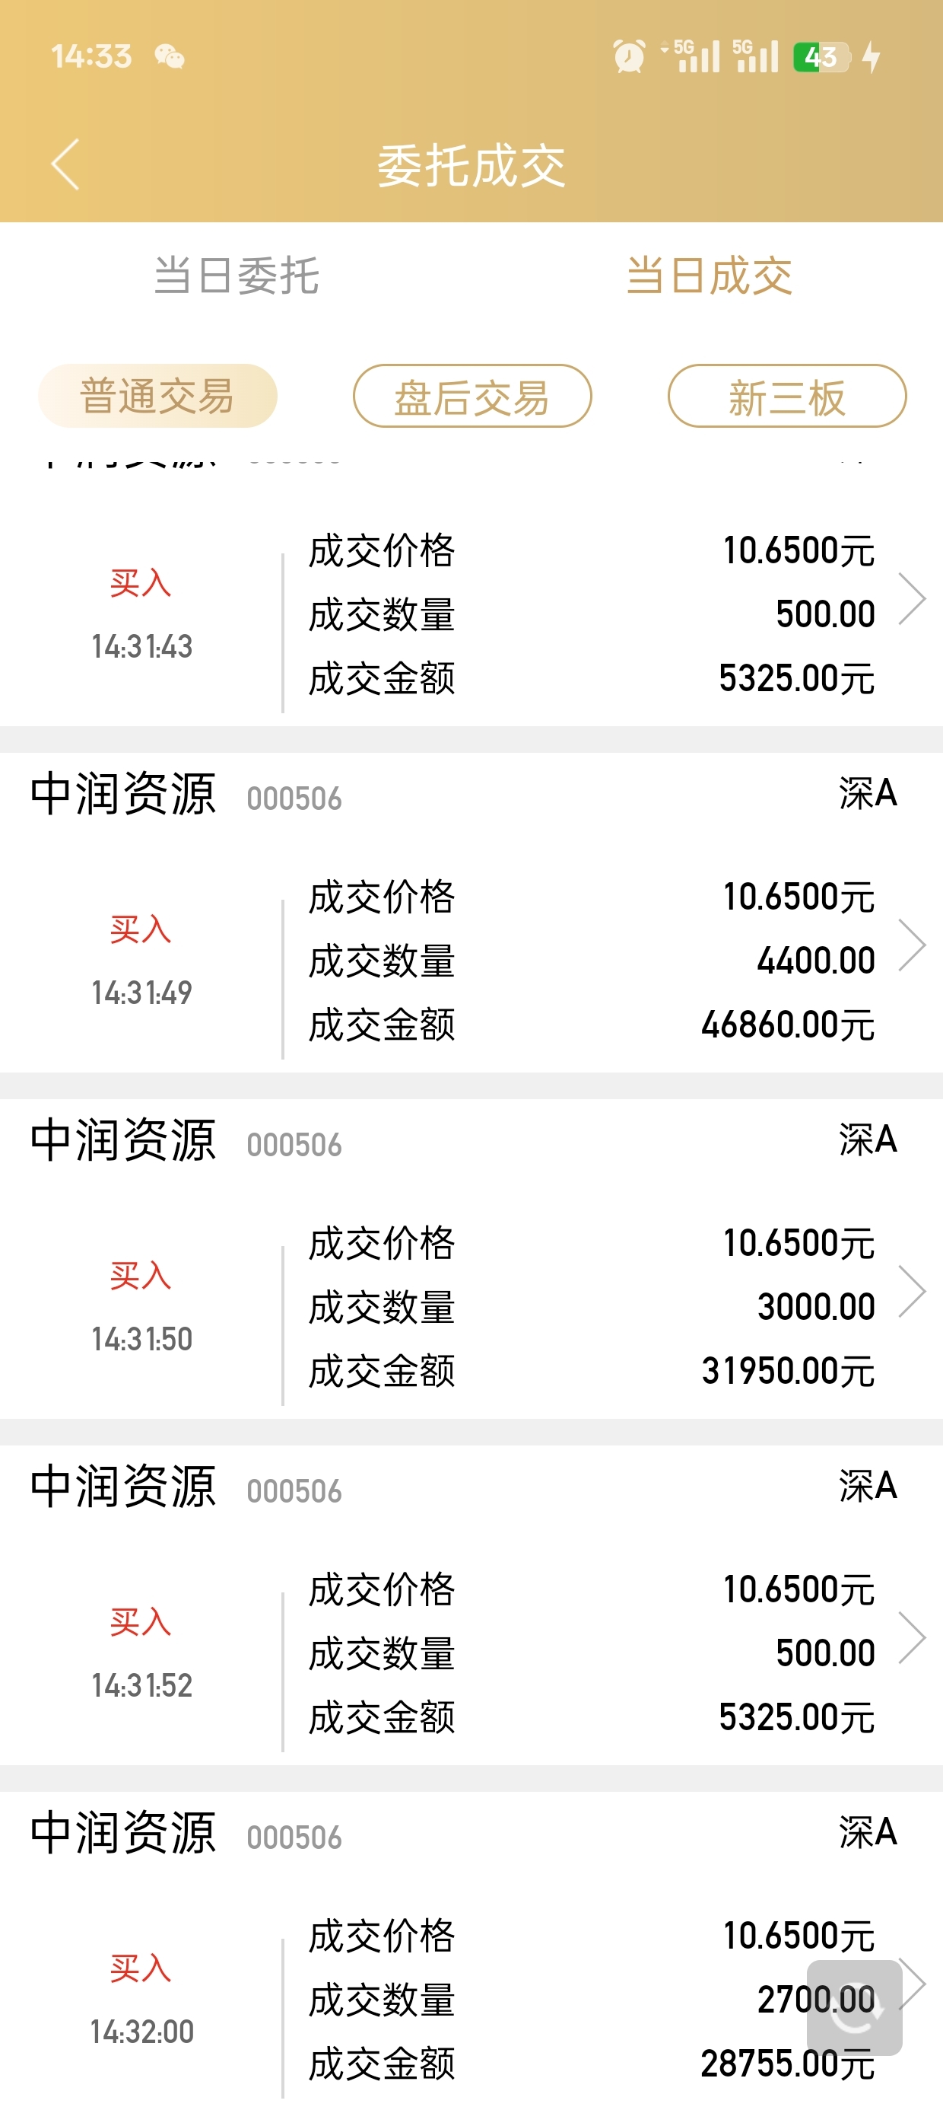
Task: Switch to 盘后交易 filter
Action: coord(472,396)
